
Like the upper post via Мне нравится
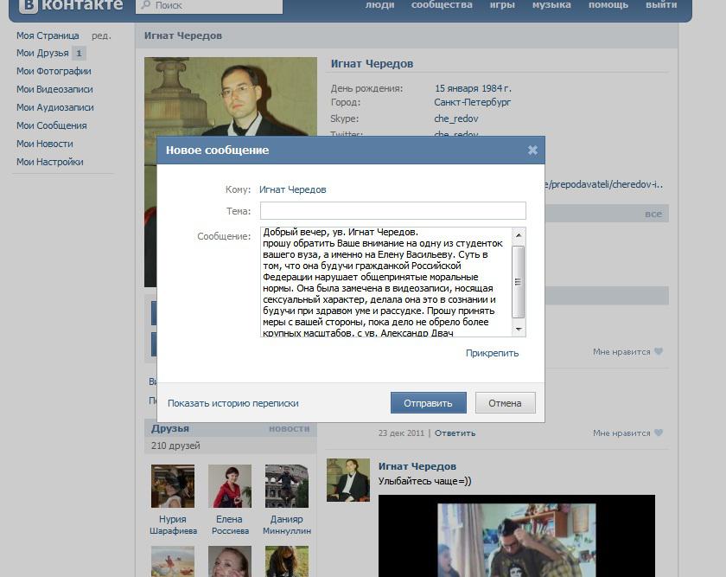click(x=627, y=352)
